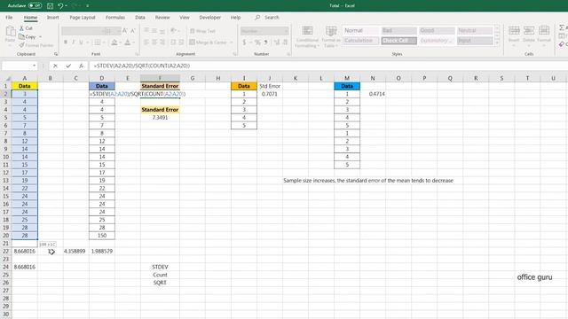Screen dimensions: 568x319
Task: Click the STDEV label cell
Action: click(x=160, y=267)
